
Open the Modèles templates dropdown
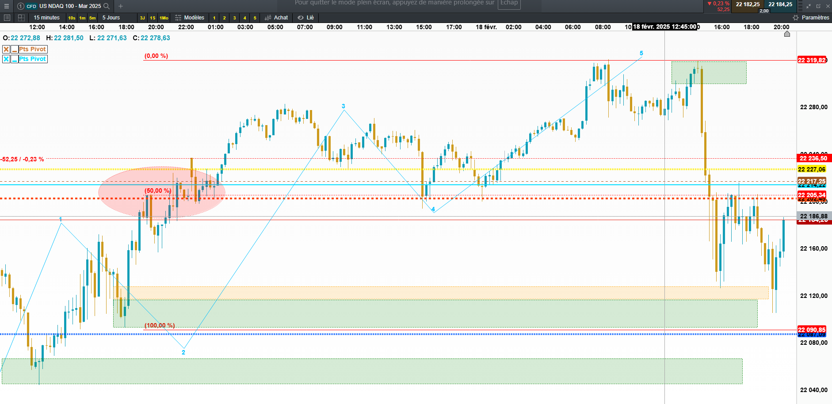[190, 18]
